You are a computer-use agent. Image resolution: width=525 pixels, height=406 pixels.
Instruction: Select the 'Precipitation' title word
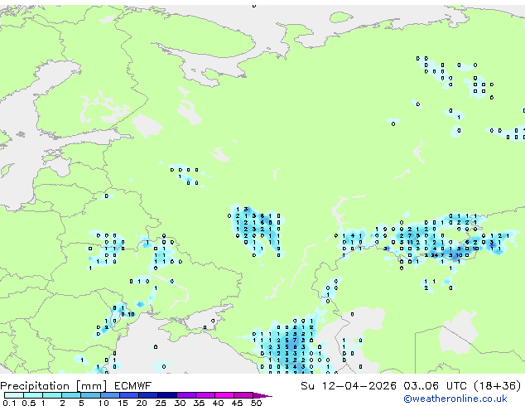pos(35,386)
